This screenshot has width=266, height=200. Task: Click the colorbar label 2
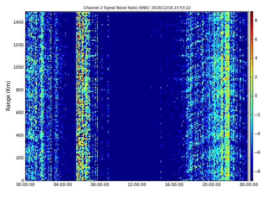(256, 77)
